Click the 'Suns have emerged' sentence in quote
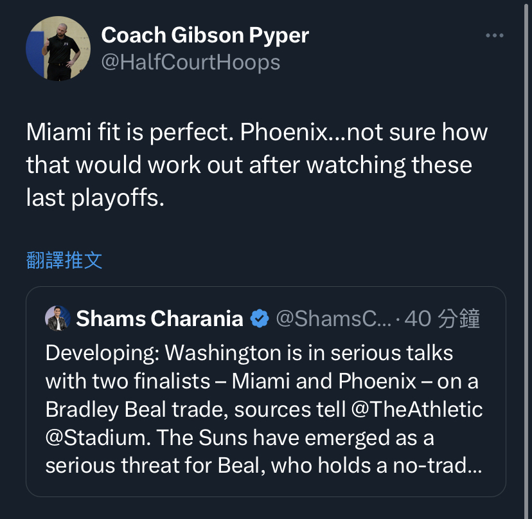Viewport: 532px width, 519px height. click(x=295, y=437)
